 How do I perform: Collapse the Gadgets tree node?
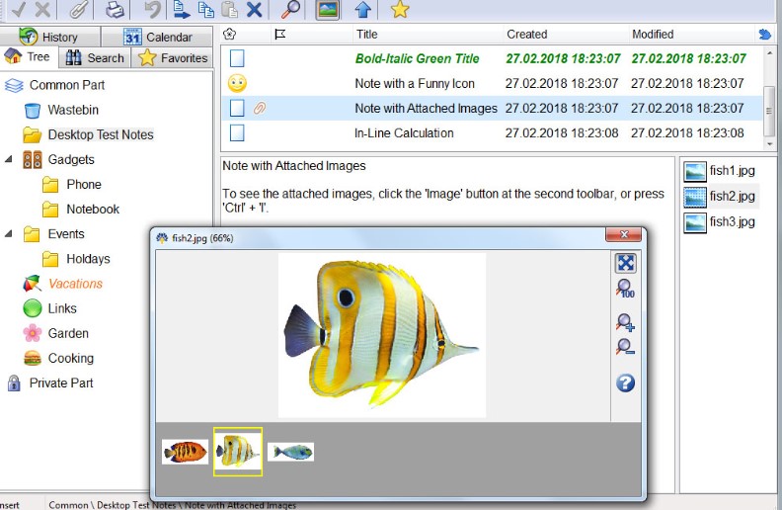pyautogui.click(x=9, y=159)
